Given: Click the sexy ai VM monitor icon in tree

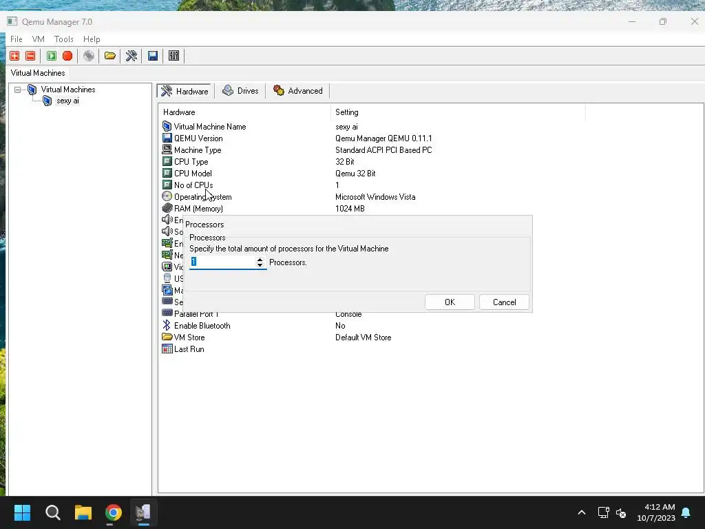Looking at the screenshot, I should [48, 101].
